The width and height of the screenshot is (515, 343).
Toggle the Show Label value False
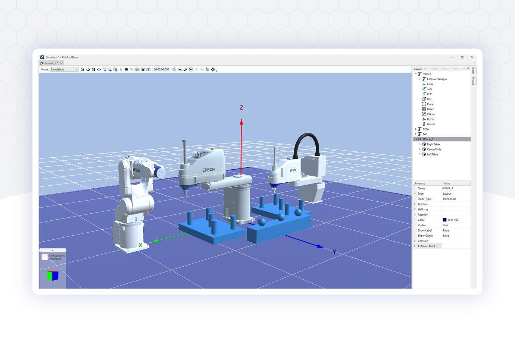(x=446, y=230)
